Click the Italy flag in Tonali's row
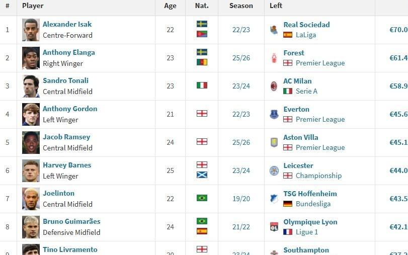Screen dimensions: 408x255 [202, 86]
